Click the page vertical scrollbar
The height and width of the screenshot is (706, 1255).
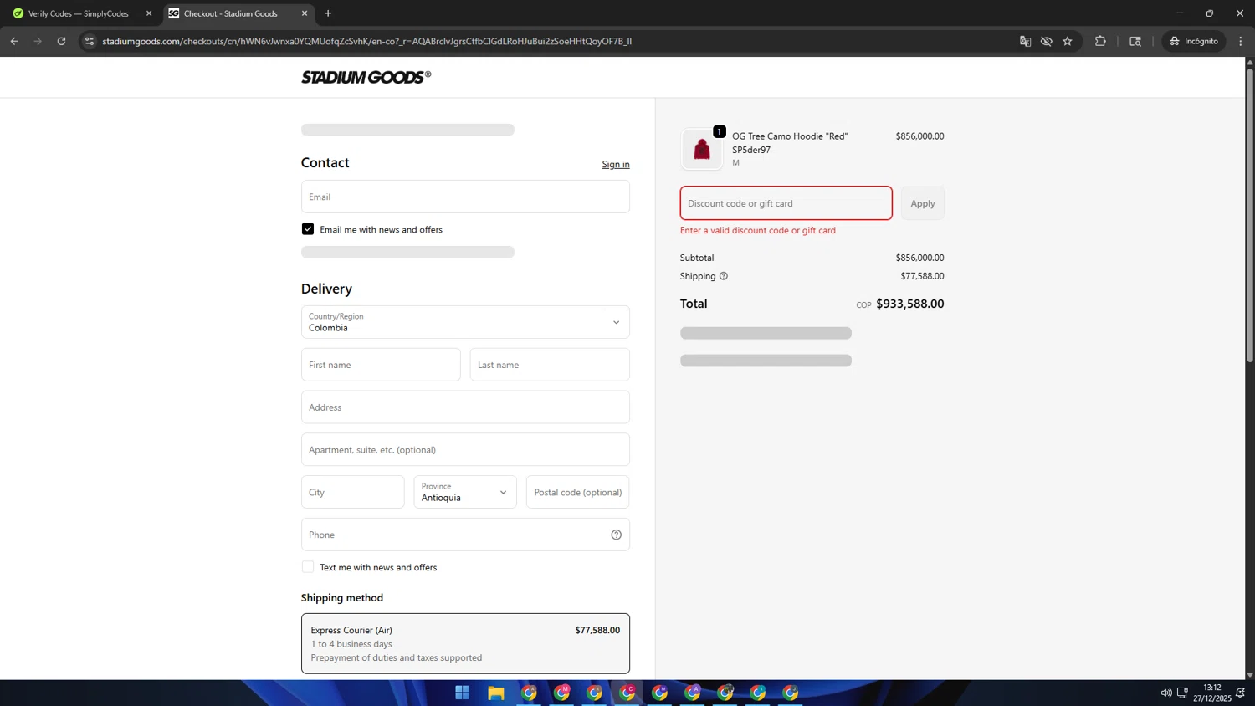point(1250,216)
